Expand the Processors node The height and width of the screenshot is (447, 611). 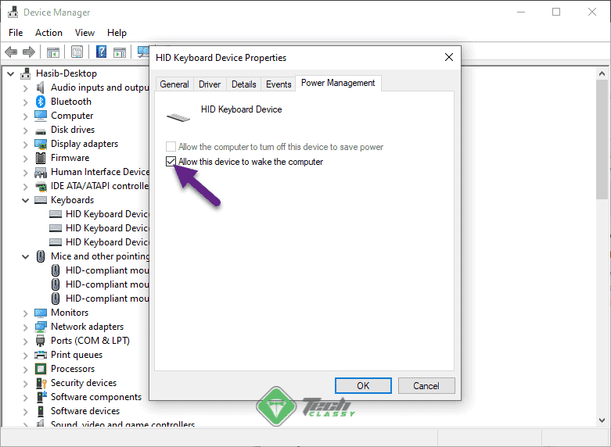(25, 370)
